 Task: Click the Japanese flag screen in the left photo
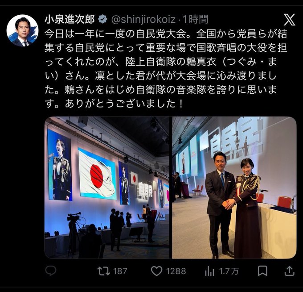pos(98,174)
